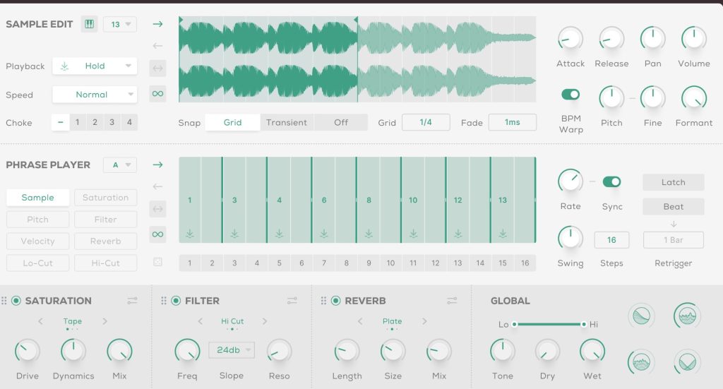Image resolution: width=723 pixels, height=389 pixels.
Task: Toggle the Rate Sync switch
Action: click(x=611, y=182)
